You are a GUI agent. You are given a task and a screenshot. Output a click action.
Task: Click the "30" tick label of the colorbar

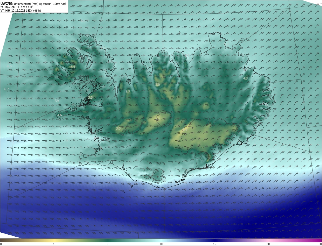pyautogui.click(x=268, y=244)
